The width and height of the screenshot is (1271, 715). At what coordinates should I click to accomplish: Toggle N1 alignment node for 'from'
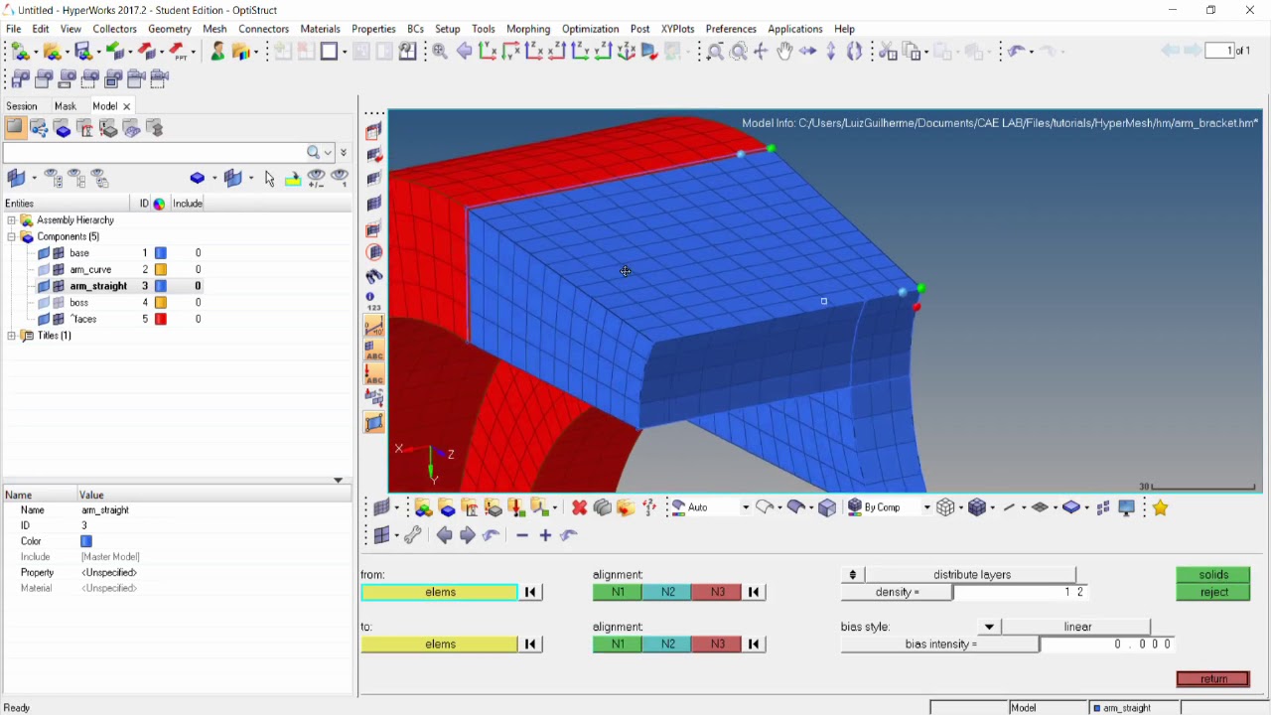618,592
